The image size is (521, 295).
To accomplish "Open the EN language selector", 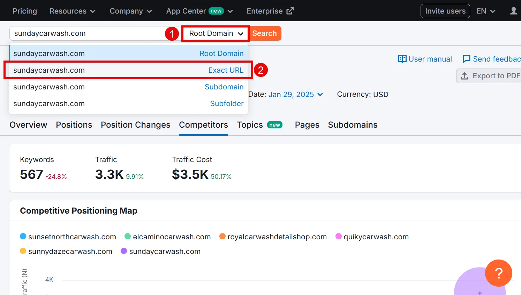I will tap(486, 11).
